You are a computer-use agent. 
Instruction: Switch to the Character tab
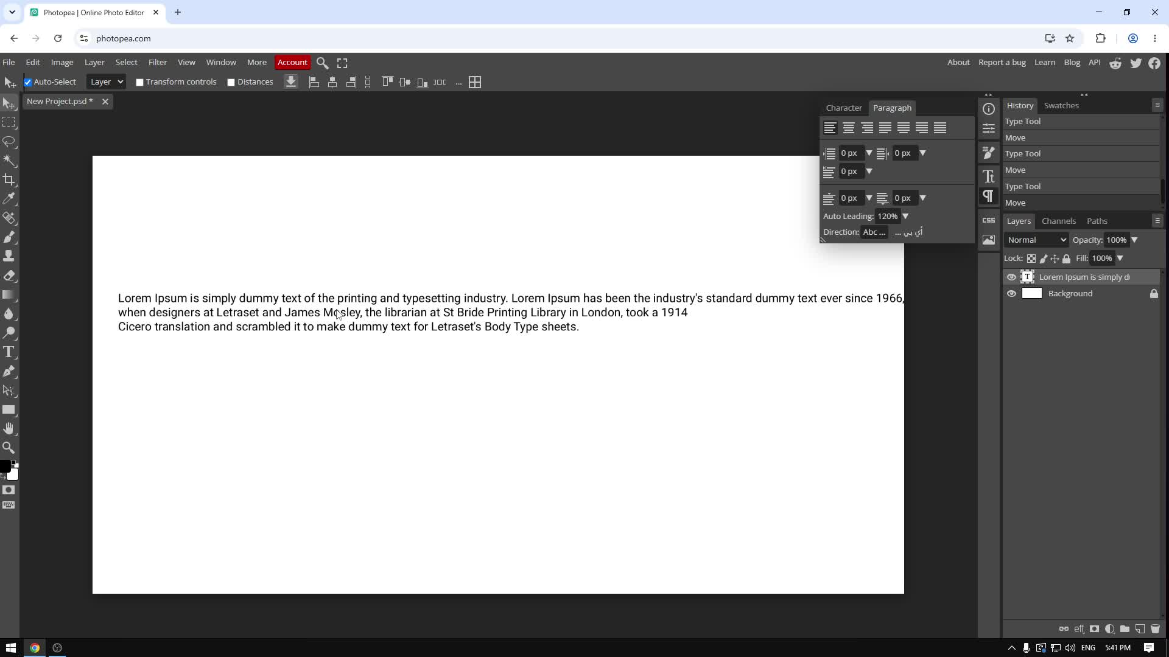[844, 108]
